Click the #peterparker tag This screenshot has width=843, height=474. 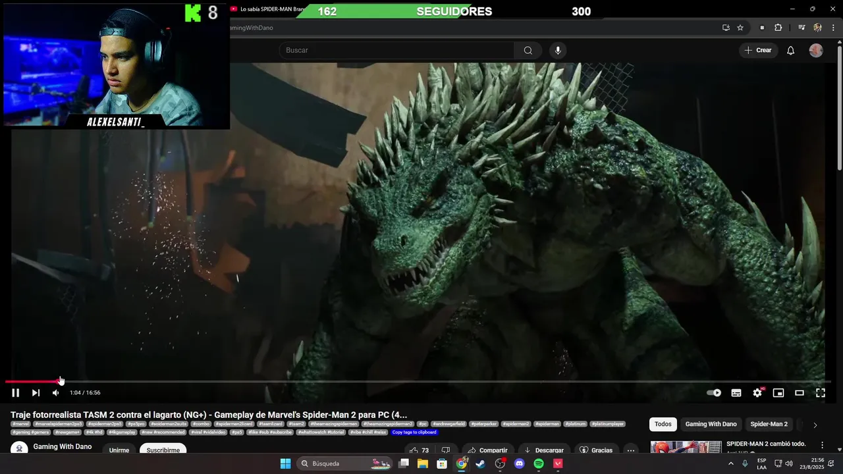coord(485,424)
